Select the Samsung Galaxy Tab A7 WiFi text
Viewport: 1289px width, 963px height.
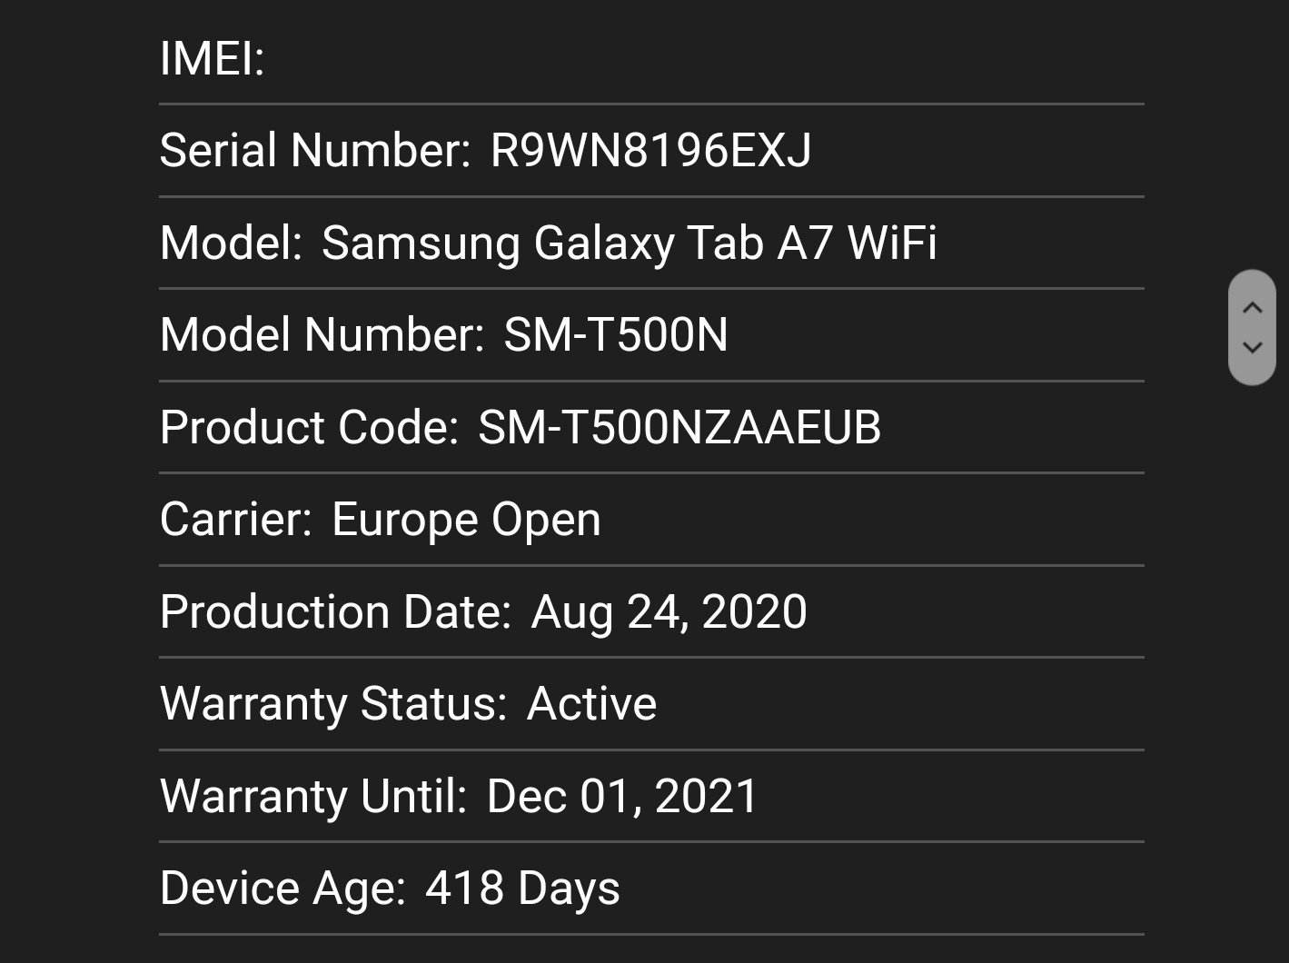(x=629, y=243)
